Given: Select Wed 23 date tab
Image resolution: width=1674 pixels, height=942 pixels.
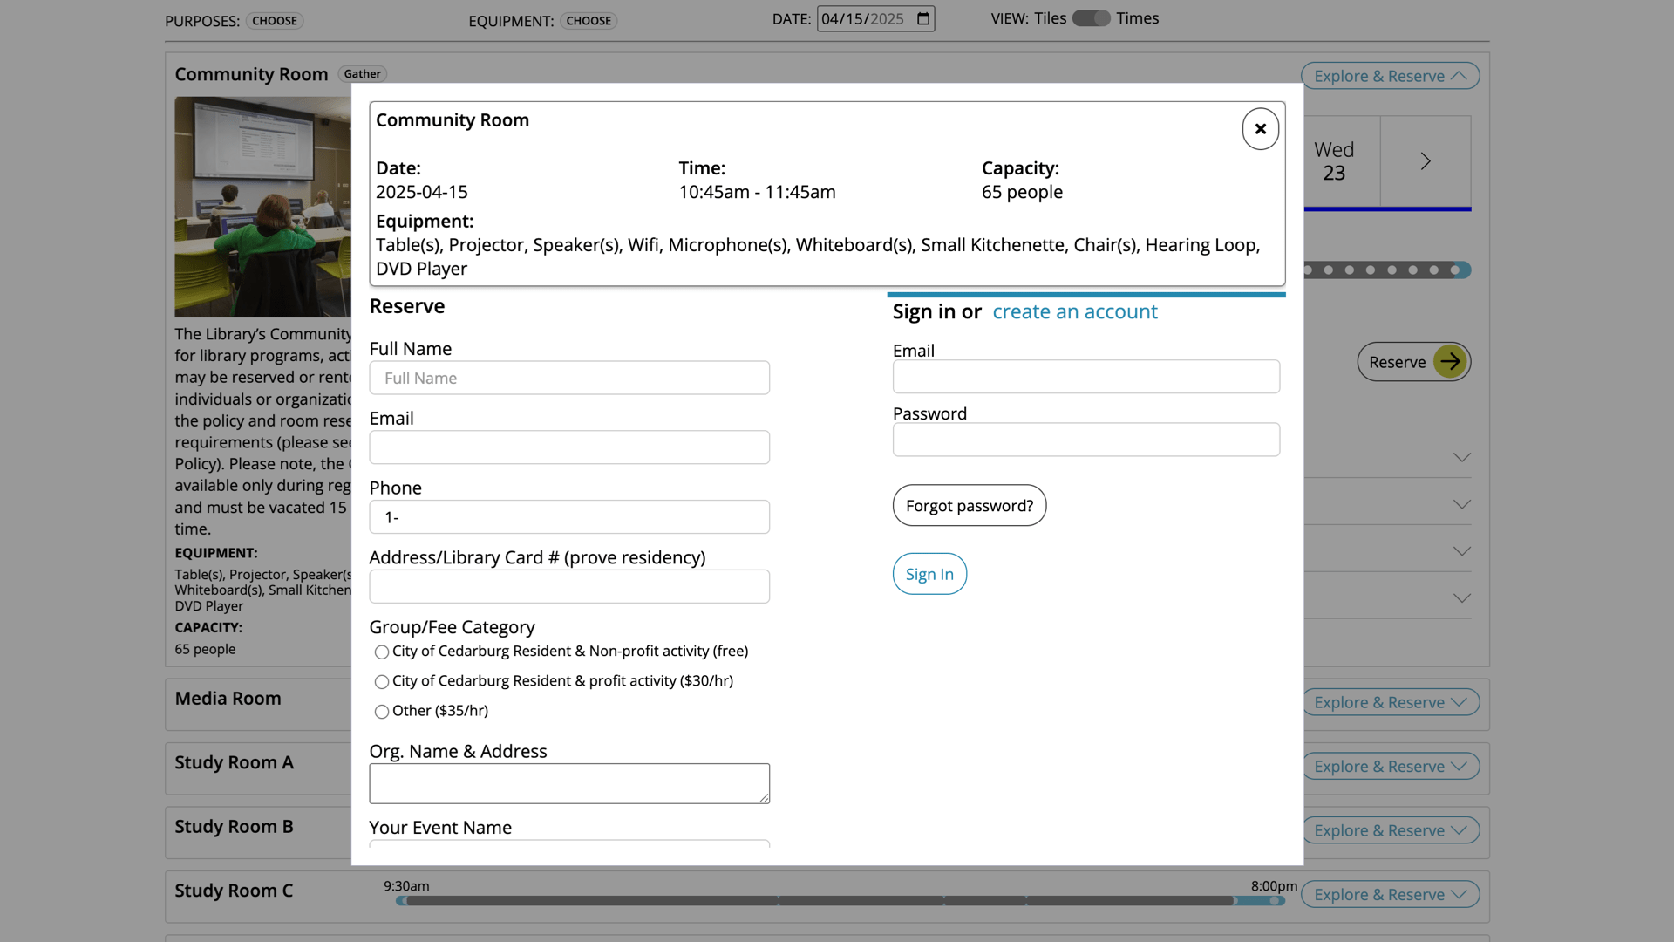Looking at the screenshot, I should (1334, 161).
